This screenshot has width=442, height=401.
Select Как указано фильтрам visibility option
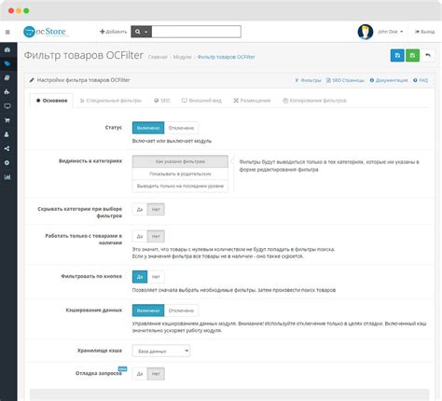tap(180, 161)
